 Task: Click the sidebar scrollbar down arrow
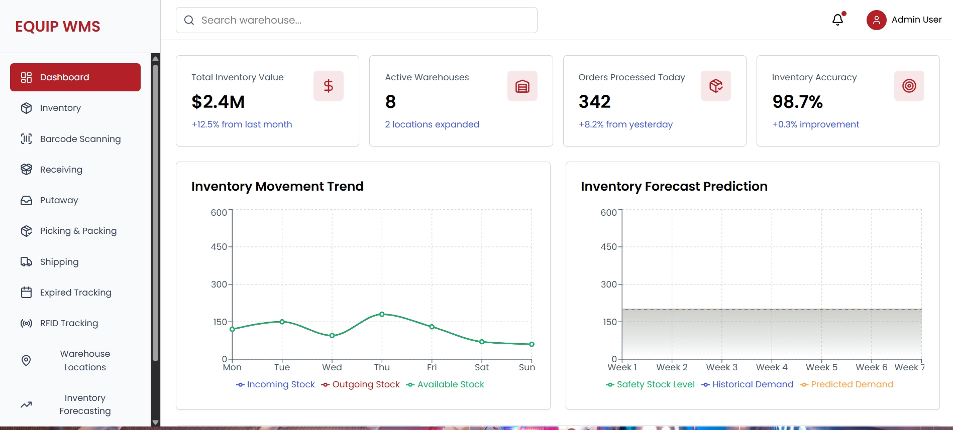coord(155,422)
